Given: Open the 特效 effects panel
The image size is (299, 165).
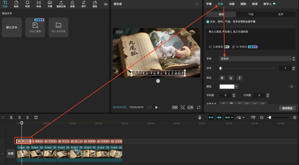Looking at the screenshot, I should 27,4.
